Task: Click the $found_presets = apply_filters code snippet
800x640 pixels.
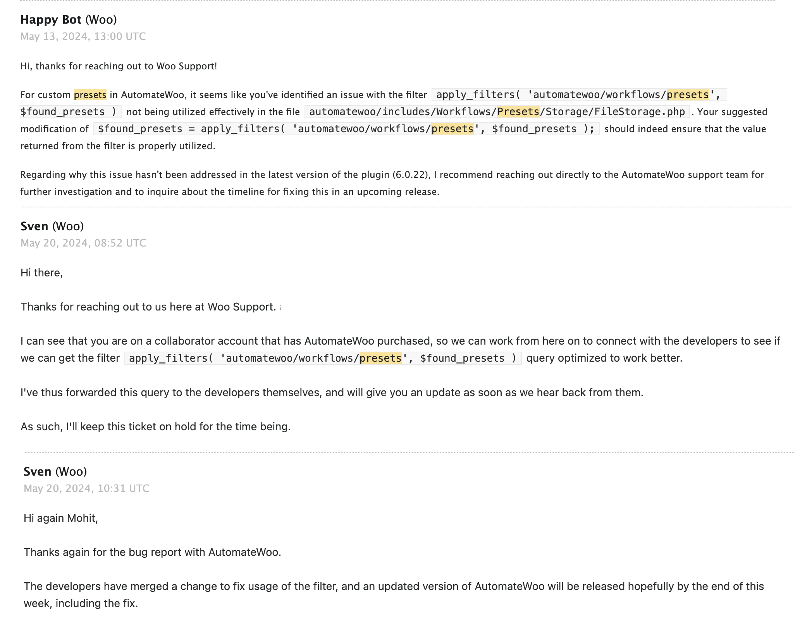Action: coord(346,129)
